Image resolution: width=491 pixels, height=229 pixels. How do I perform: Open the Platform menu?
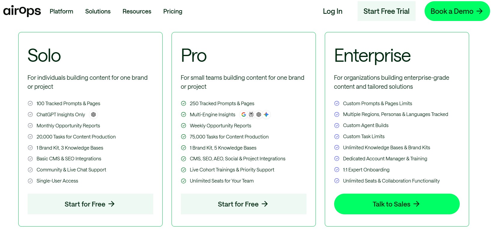[x=61, y=11]
